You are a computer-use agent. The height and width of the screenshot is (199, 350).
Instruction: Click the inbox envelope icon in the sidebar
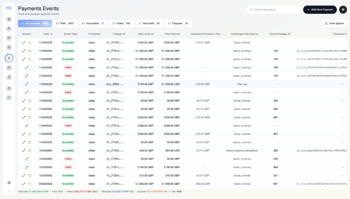9,98
